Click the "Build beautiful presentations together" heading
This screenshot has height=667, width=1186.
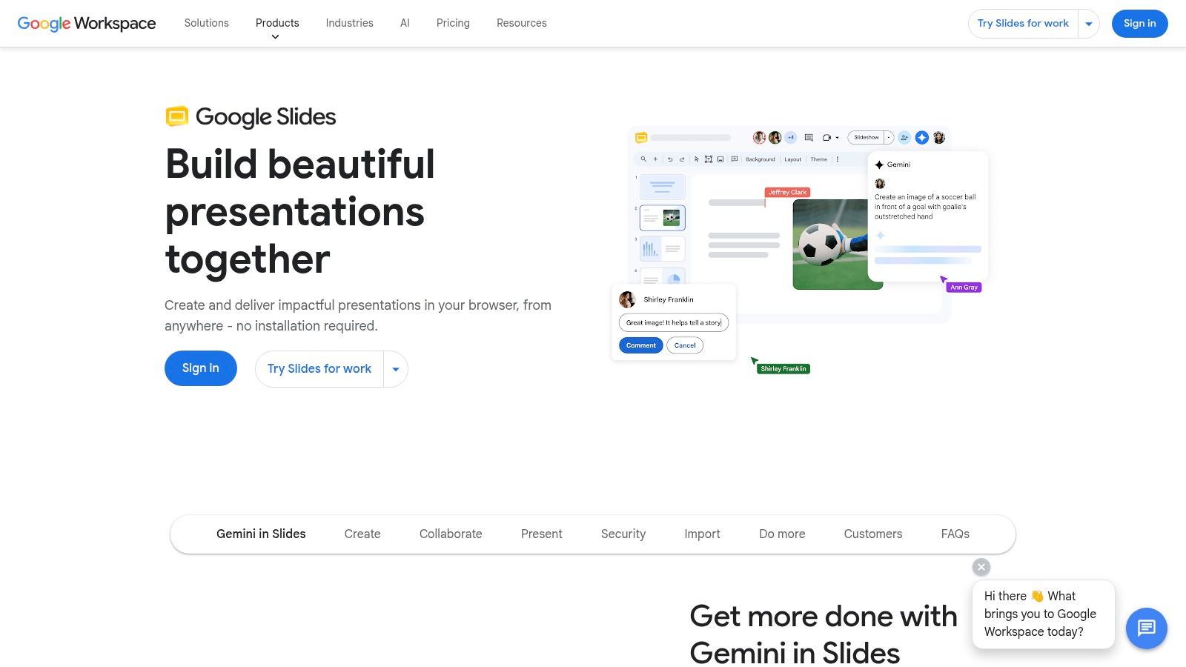pyautogui.click(x=300, y=211)
